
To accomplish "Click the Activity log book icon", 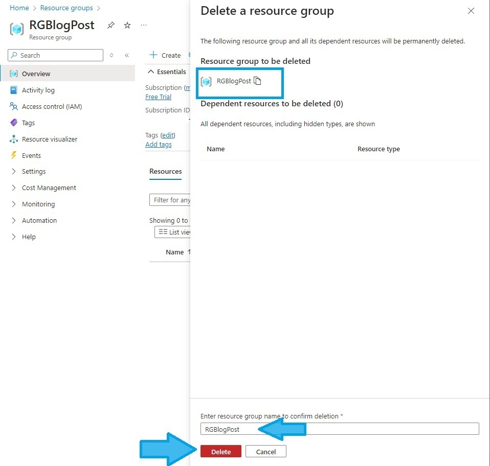I will click(x=14, y=90).
